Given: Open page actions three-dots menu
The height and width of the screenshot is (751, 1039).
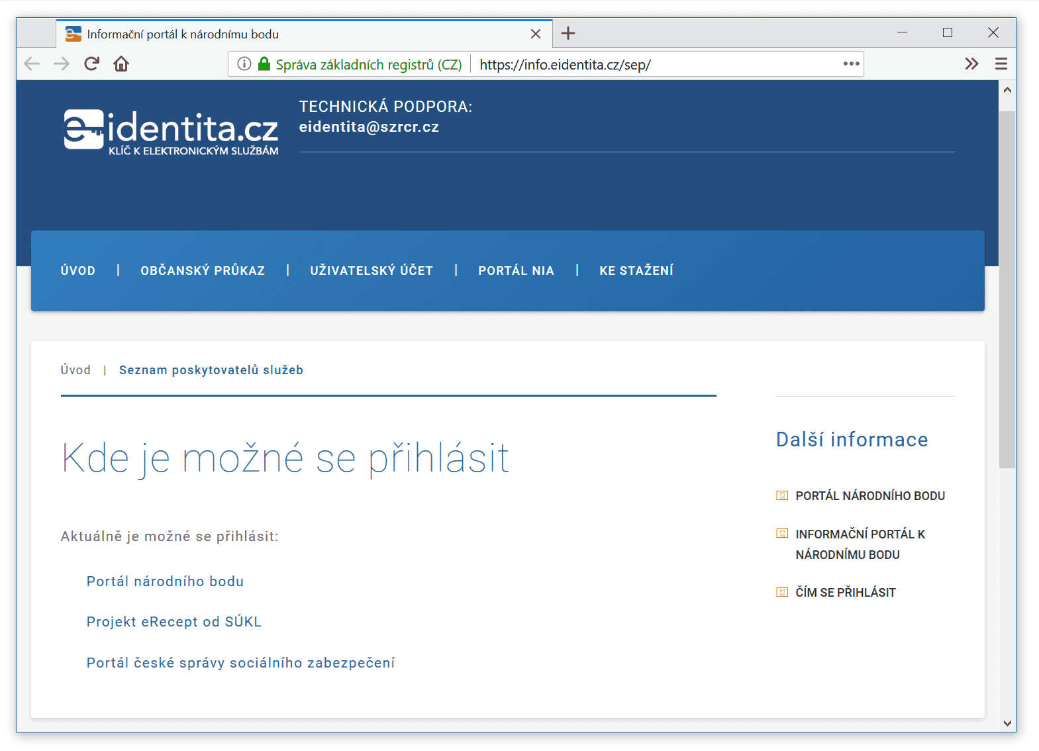Looking at the screenshot, I should click(x=852, y=64).
